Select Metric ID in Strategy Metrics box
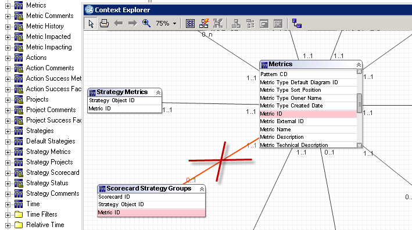The width and height of the screenshot is (412, 230). [124, 109]
